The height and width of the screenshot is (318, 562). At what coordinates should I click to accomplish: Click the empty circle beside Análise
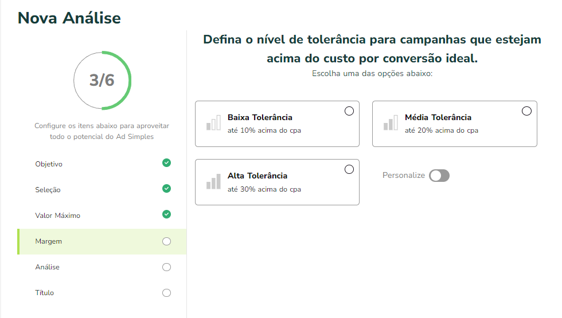[x=166, y=267]
